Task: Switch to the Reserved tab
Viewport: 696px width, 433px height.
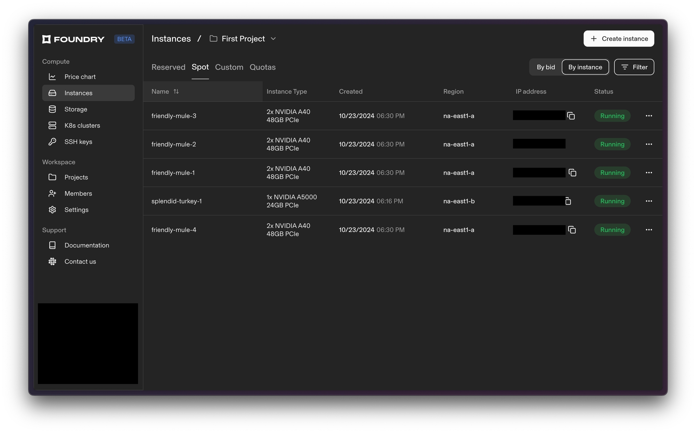Action: 168,67
